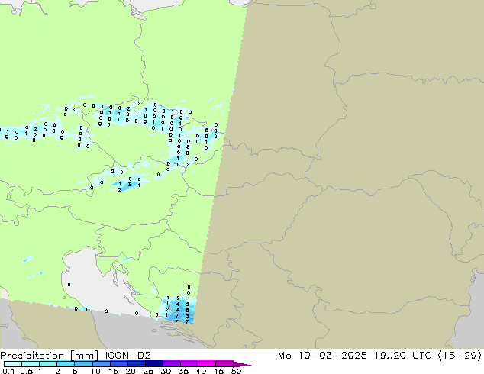Screen dimensions: 484x374
Task: Click the 'ICON-D2' model name label
Action: [x=127, y=356]
